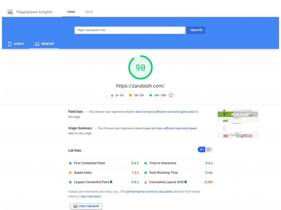The height and width of the screenshot is (210, 281).
Task: Click the 'PageSpeed Insights' title text
Action: [34, 12]
